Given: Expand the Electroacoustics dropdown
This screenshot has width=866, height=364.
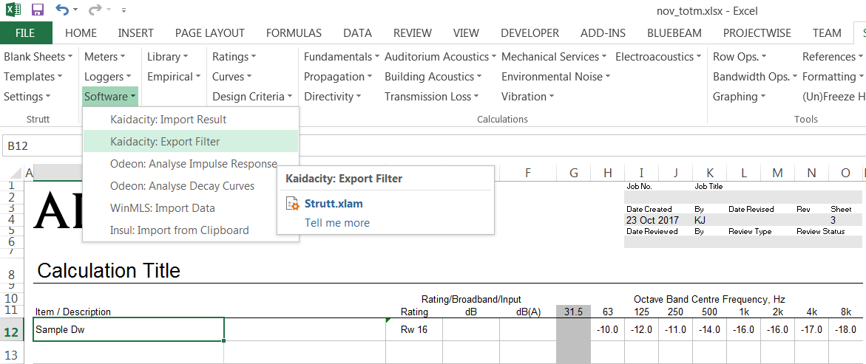Looking at the screenshot, I should pyautogui.click(x=658, y=57).
